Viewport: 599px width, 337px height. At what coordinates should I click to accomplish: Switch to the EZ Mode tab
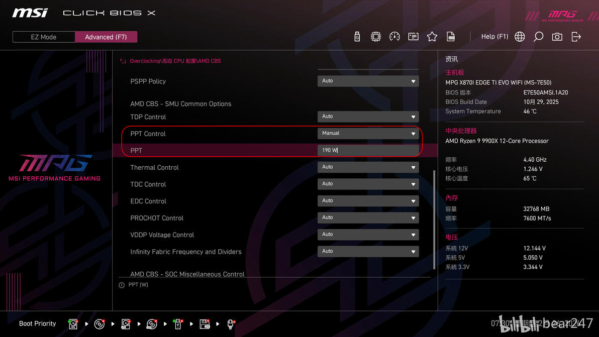[44, 37]
